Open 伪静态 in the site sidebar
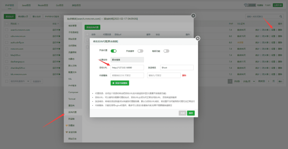The width and height of the screenshot is (288, 149). (x=71, y=59)
